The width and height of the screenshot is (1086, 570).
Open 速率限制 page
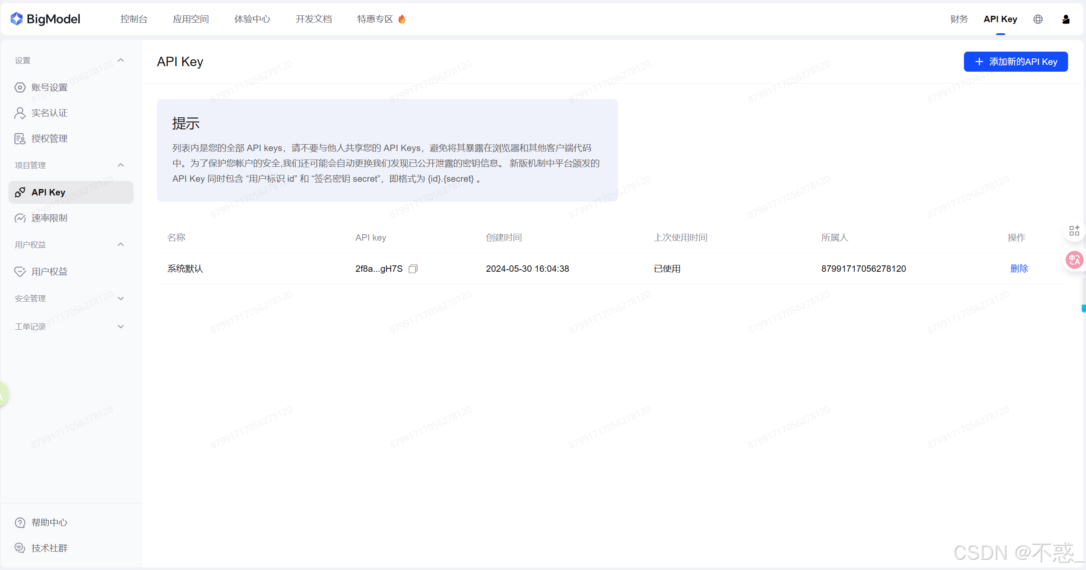point(49,218)
